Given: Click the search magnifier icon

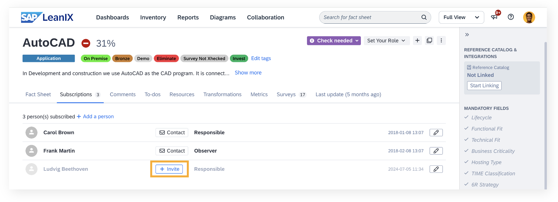Looking at the screenshot, I should click(424, 17).
